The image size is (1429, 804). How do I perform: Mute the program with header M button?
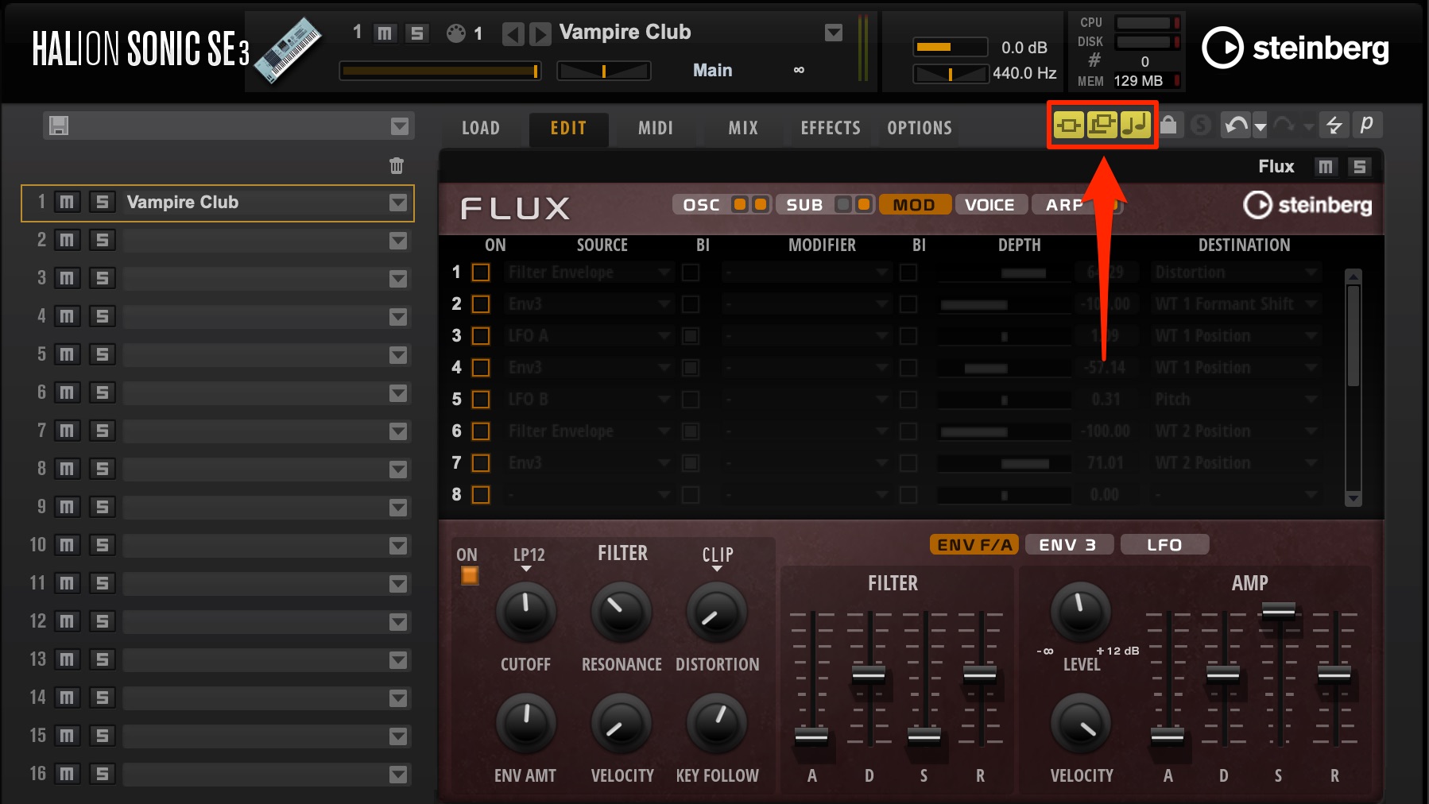pos(385,33)
